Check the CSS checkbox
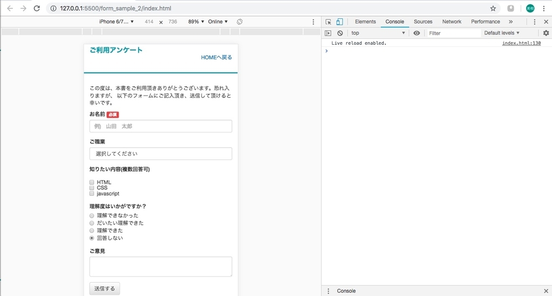This screenshot has width=552, height=296. 92,188
